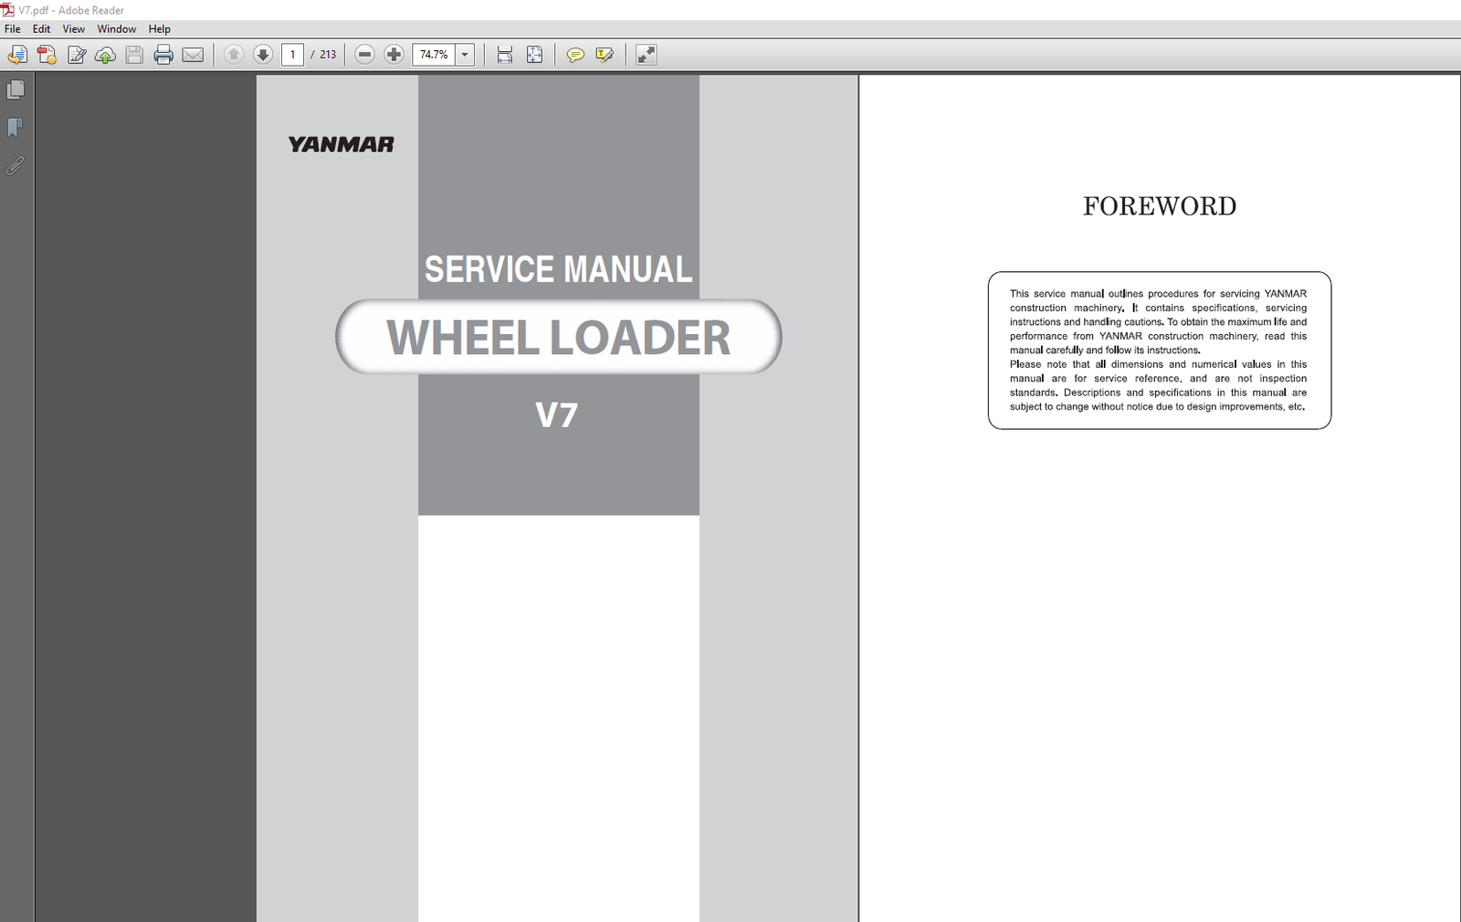
Task: Open the View menu
Action: tap(74, 29)
